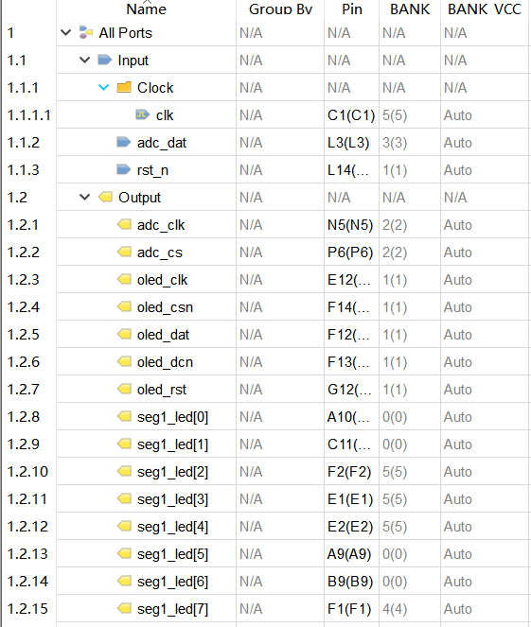Collapse the Input ports group
This screenshot has height=627, width=531.
[85, 60]
